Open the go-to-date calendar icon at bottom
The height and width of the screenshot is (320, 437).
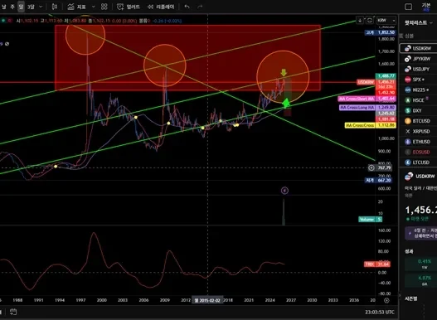(x=13, y=312)
